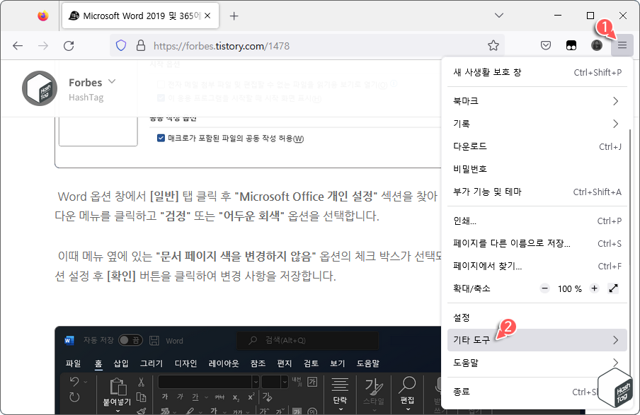Click the undo arrow in Word ribbon
Viewport: 640px width, 415px height.
[74, 382]
